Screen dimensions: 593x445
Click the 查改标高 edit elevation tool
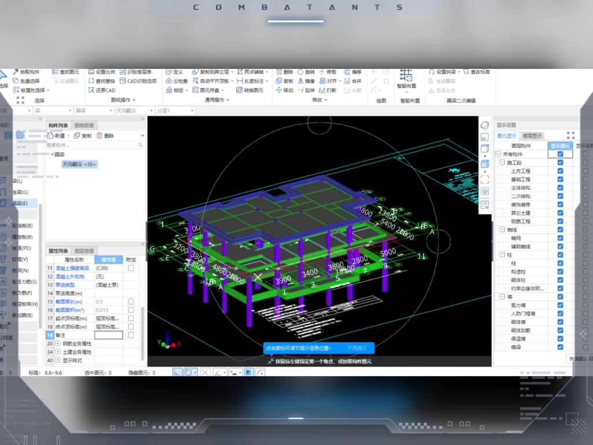pyautogui.click(x=477, y=72)
